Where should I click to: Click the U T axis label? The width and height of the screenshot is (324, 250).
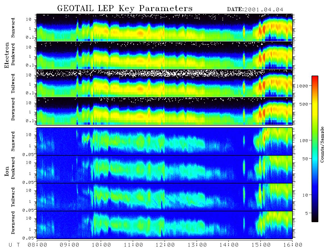(14, 245)
